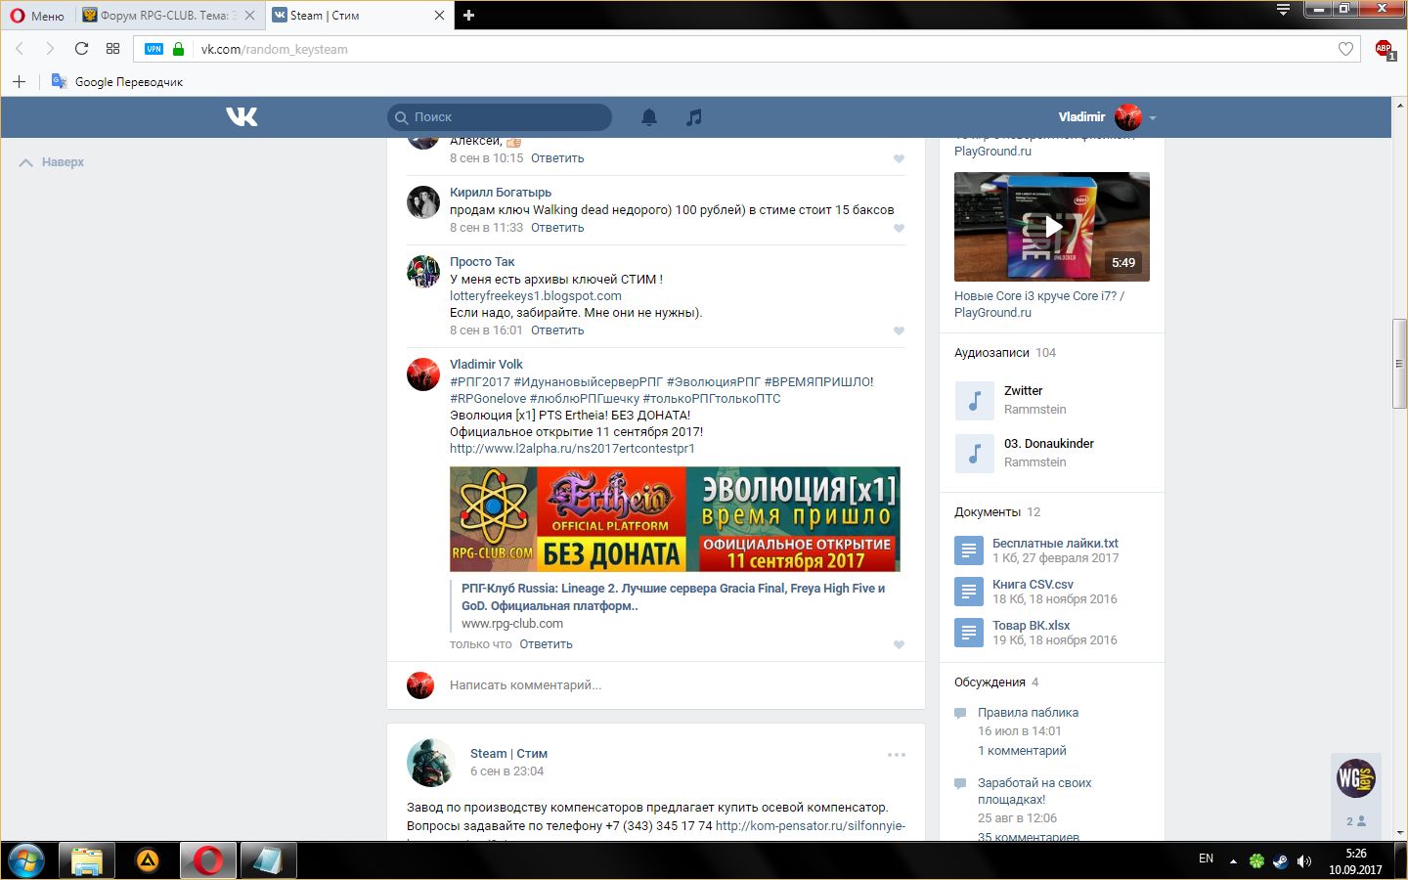Viewport: 1408px width, 880px height.
Task: Focus the Поиск search field
Action: click(x=500, y=117)
